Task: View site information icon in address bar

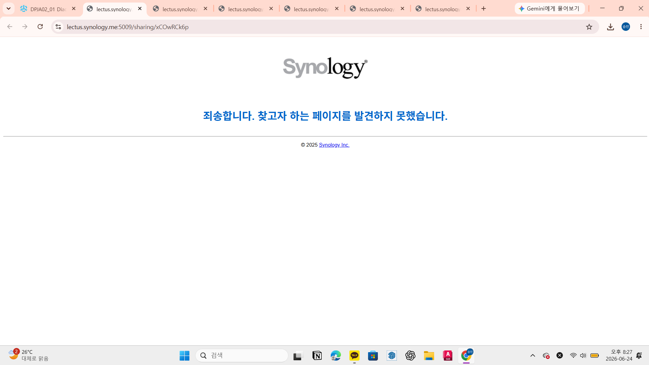Action: tap(58, 27)
